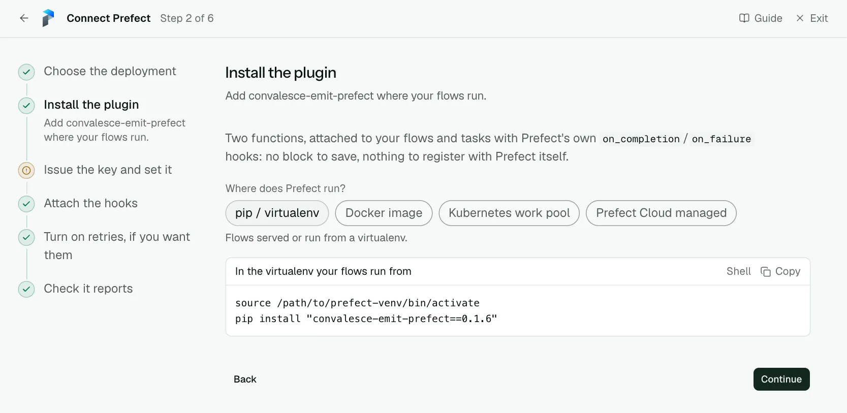
Task: Click the 'Step 2 of 6' indicator
Action: (187, 18)
